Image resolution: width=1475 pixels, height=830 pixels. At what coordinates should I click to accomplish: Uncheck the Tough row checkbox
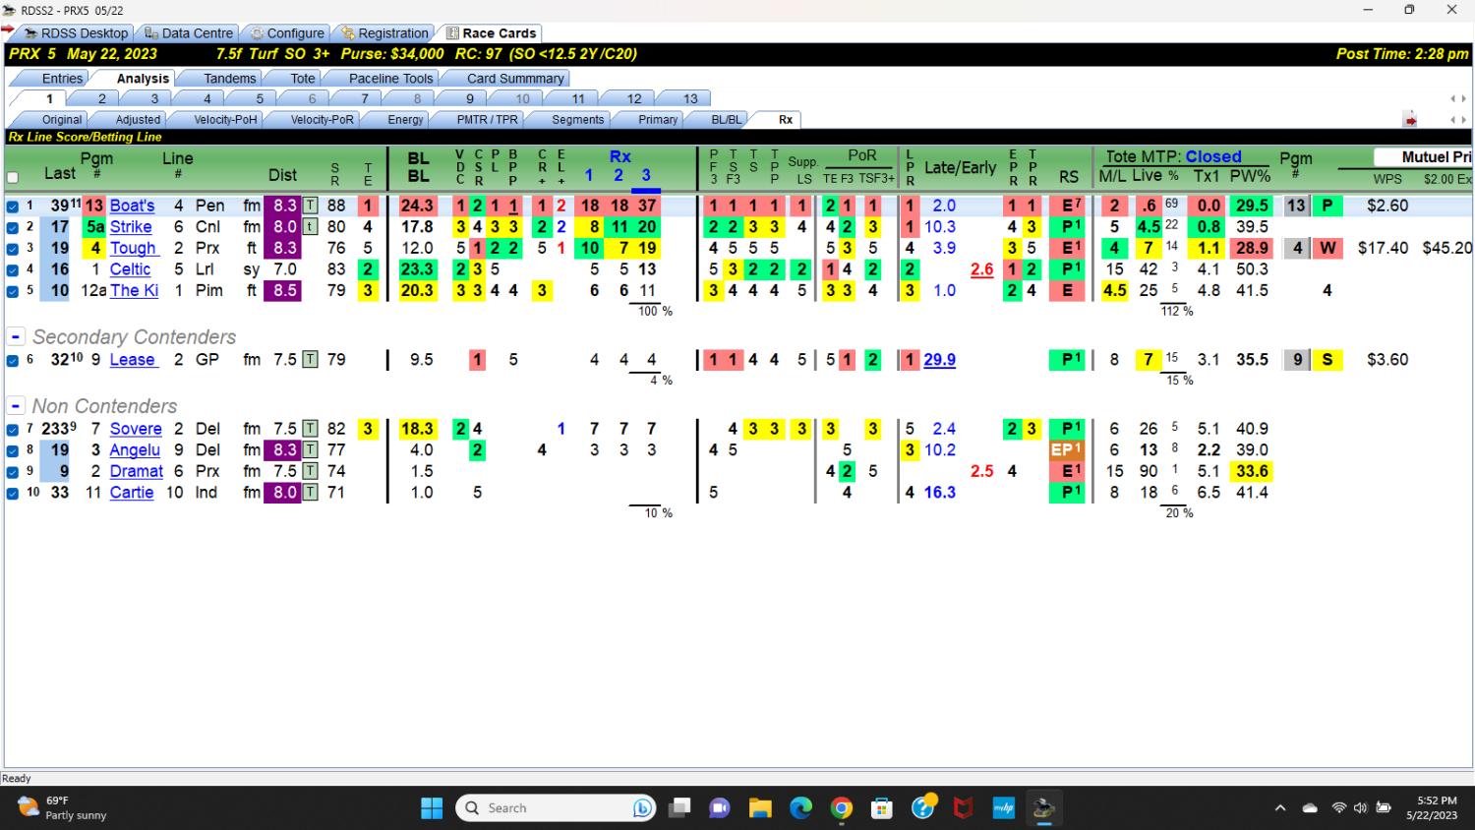13,249
